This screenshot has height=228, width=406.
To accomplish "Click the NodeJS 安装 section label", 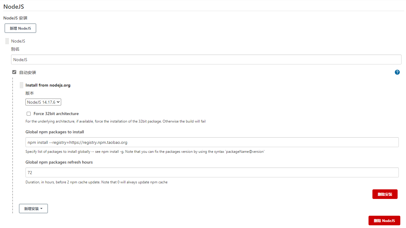I will [15, 18].
